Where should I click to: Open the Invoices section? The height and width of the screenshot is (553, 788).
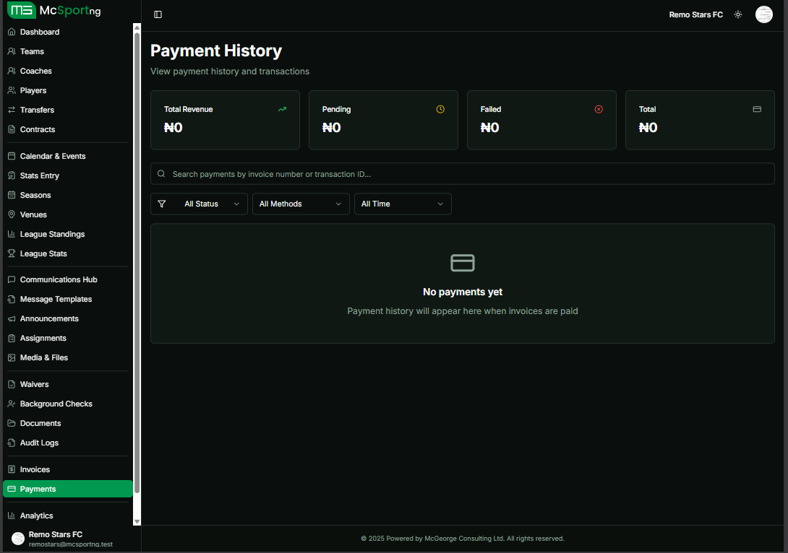34,469
